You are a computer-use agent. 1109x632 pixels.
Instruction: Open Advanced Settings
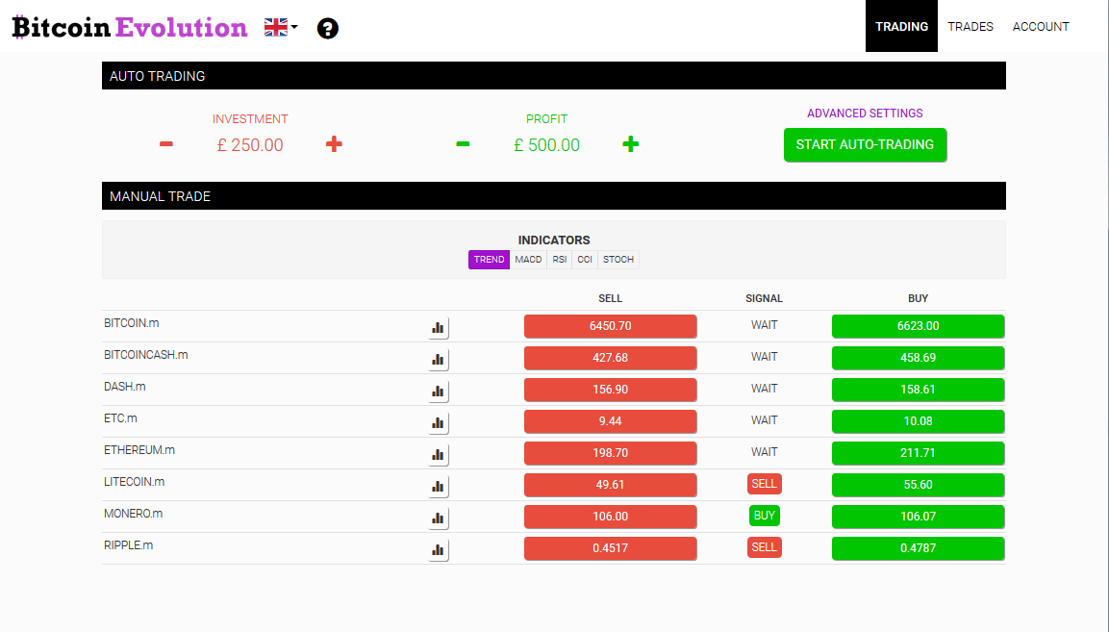point(865,114)
